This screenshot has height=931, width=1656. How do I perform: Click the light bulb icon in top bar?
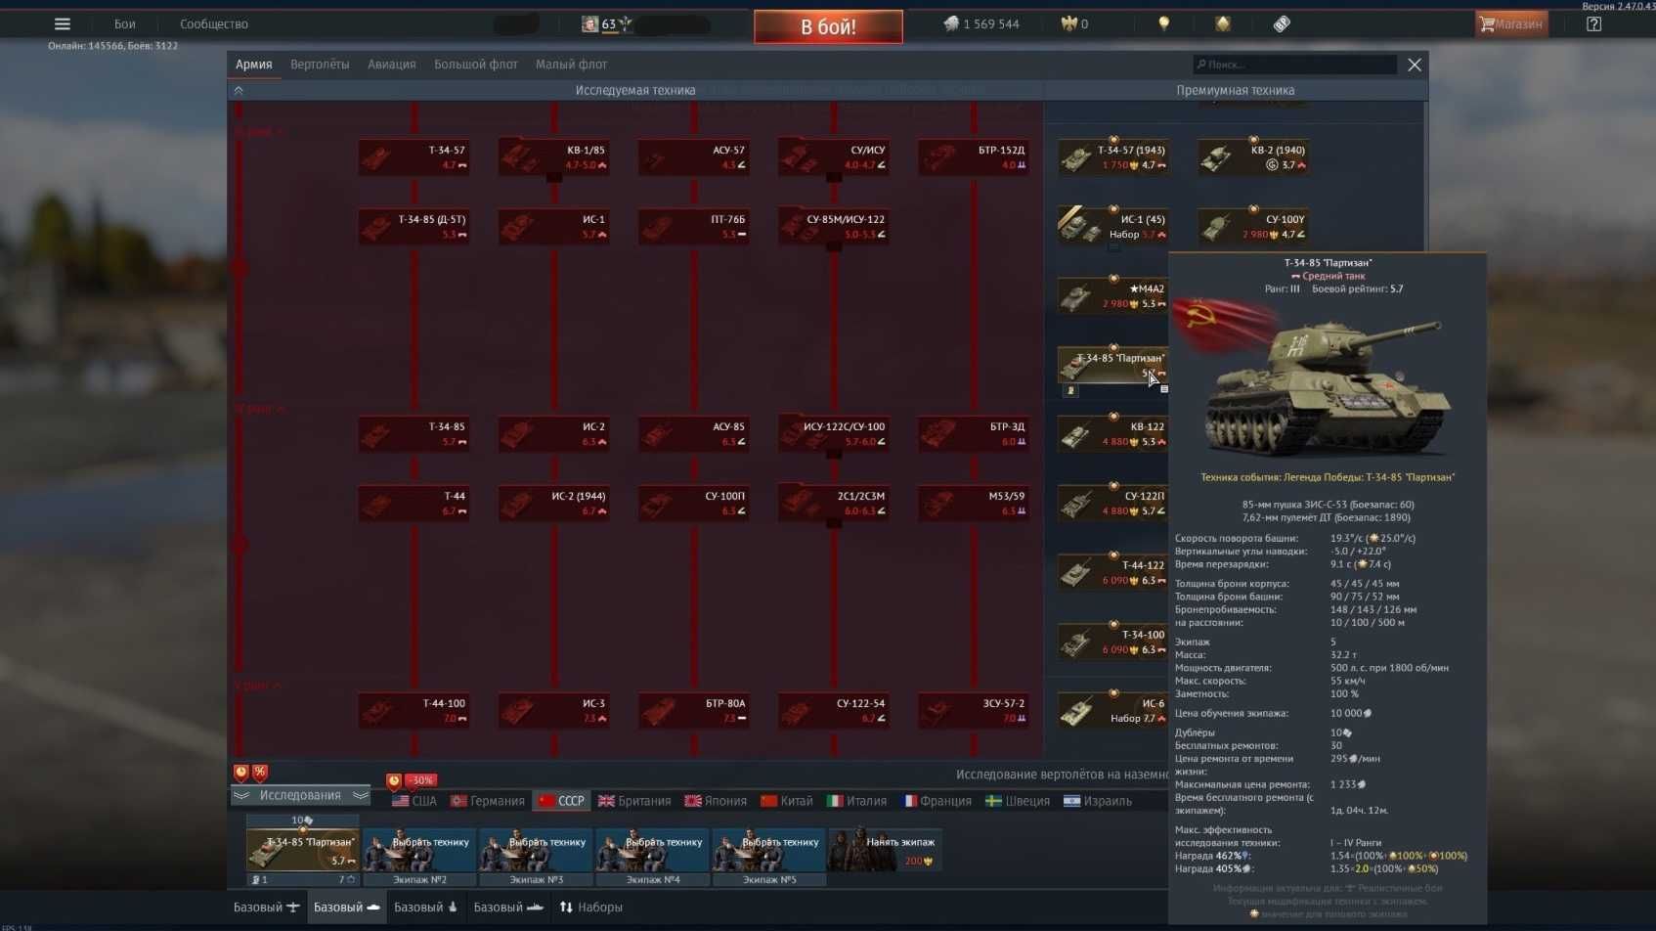point(1163,24)
